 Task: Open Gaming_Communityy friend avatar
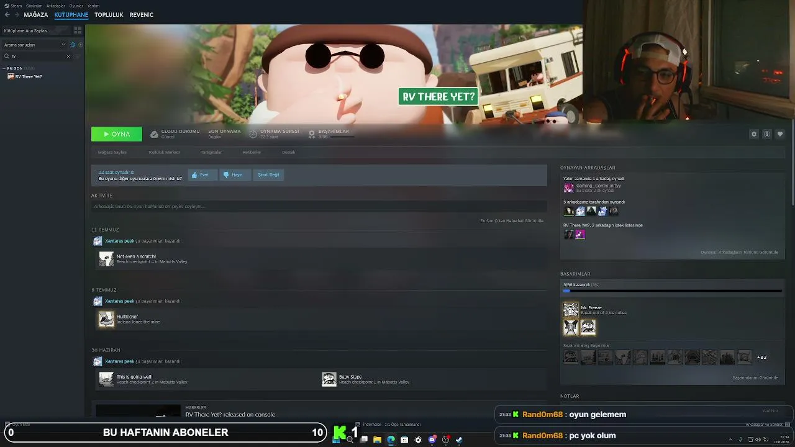569,187
